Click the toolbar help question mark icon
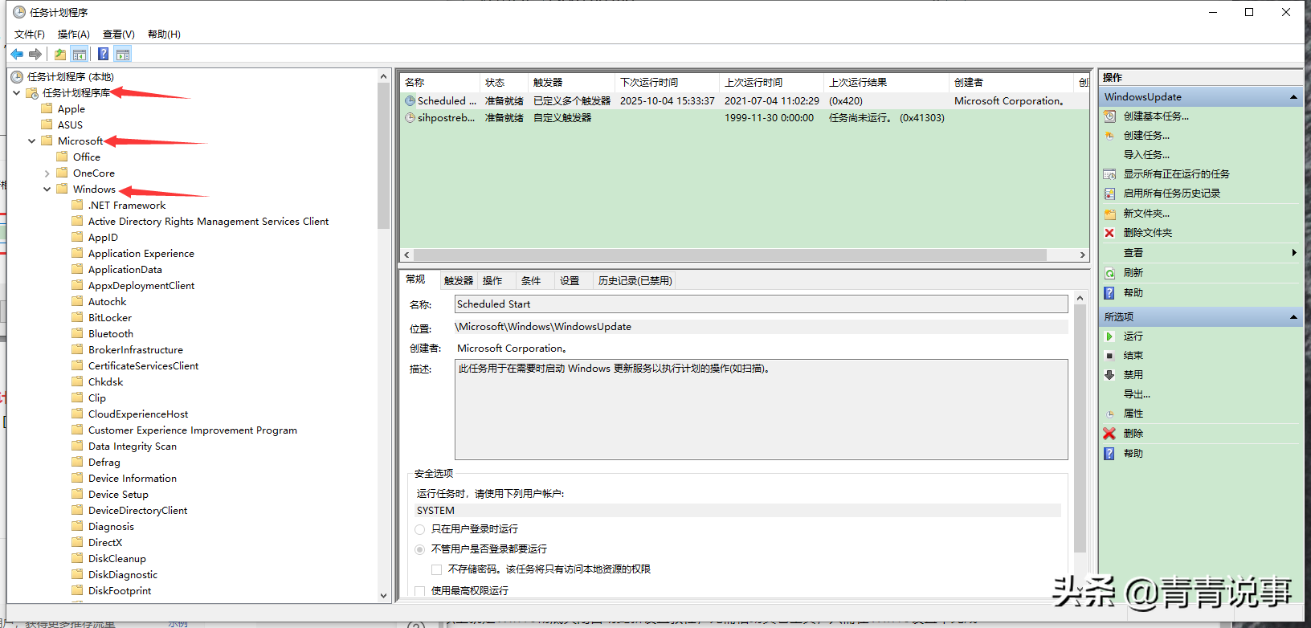The height and width of the screenshot is (628, 1311). [103, 55]
